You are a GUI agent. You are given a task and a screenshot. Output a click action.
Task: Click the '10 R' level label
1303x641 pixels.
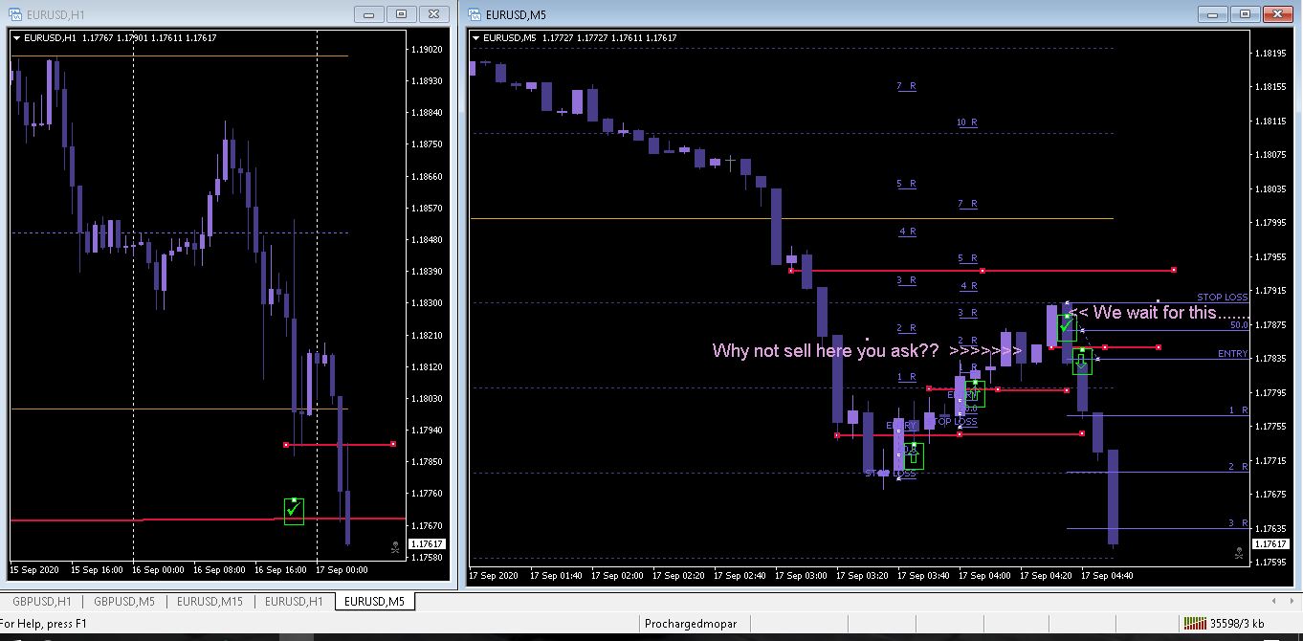coord(967,122)
